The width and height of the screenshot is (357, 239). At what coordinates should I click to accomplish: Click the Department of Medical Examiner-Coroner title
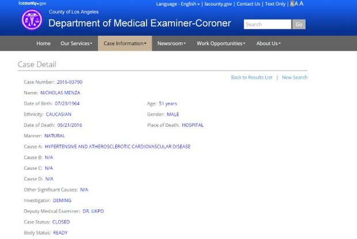point(139,24)
